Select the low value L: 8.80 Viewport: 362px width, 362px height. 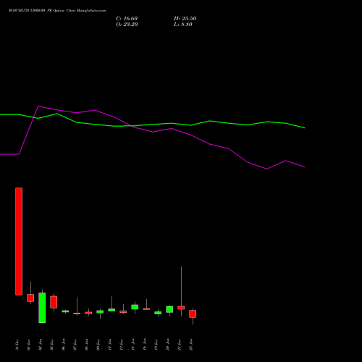coord(183,25)
